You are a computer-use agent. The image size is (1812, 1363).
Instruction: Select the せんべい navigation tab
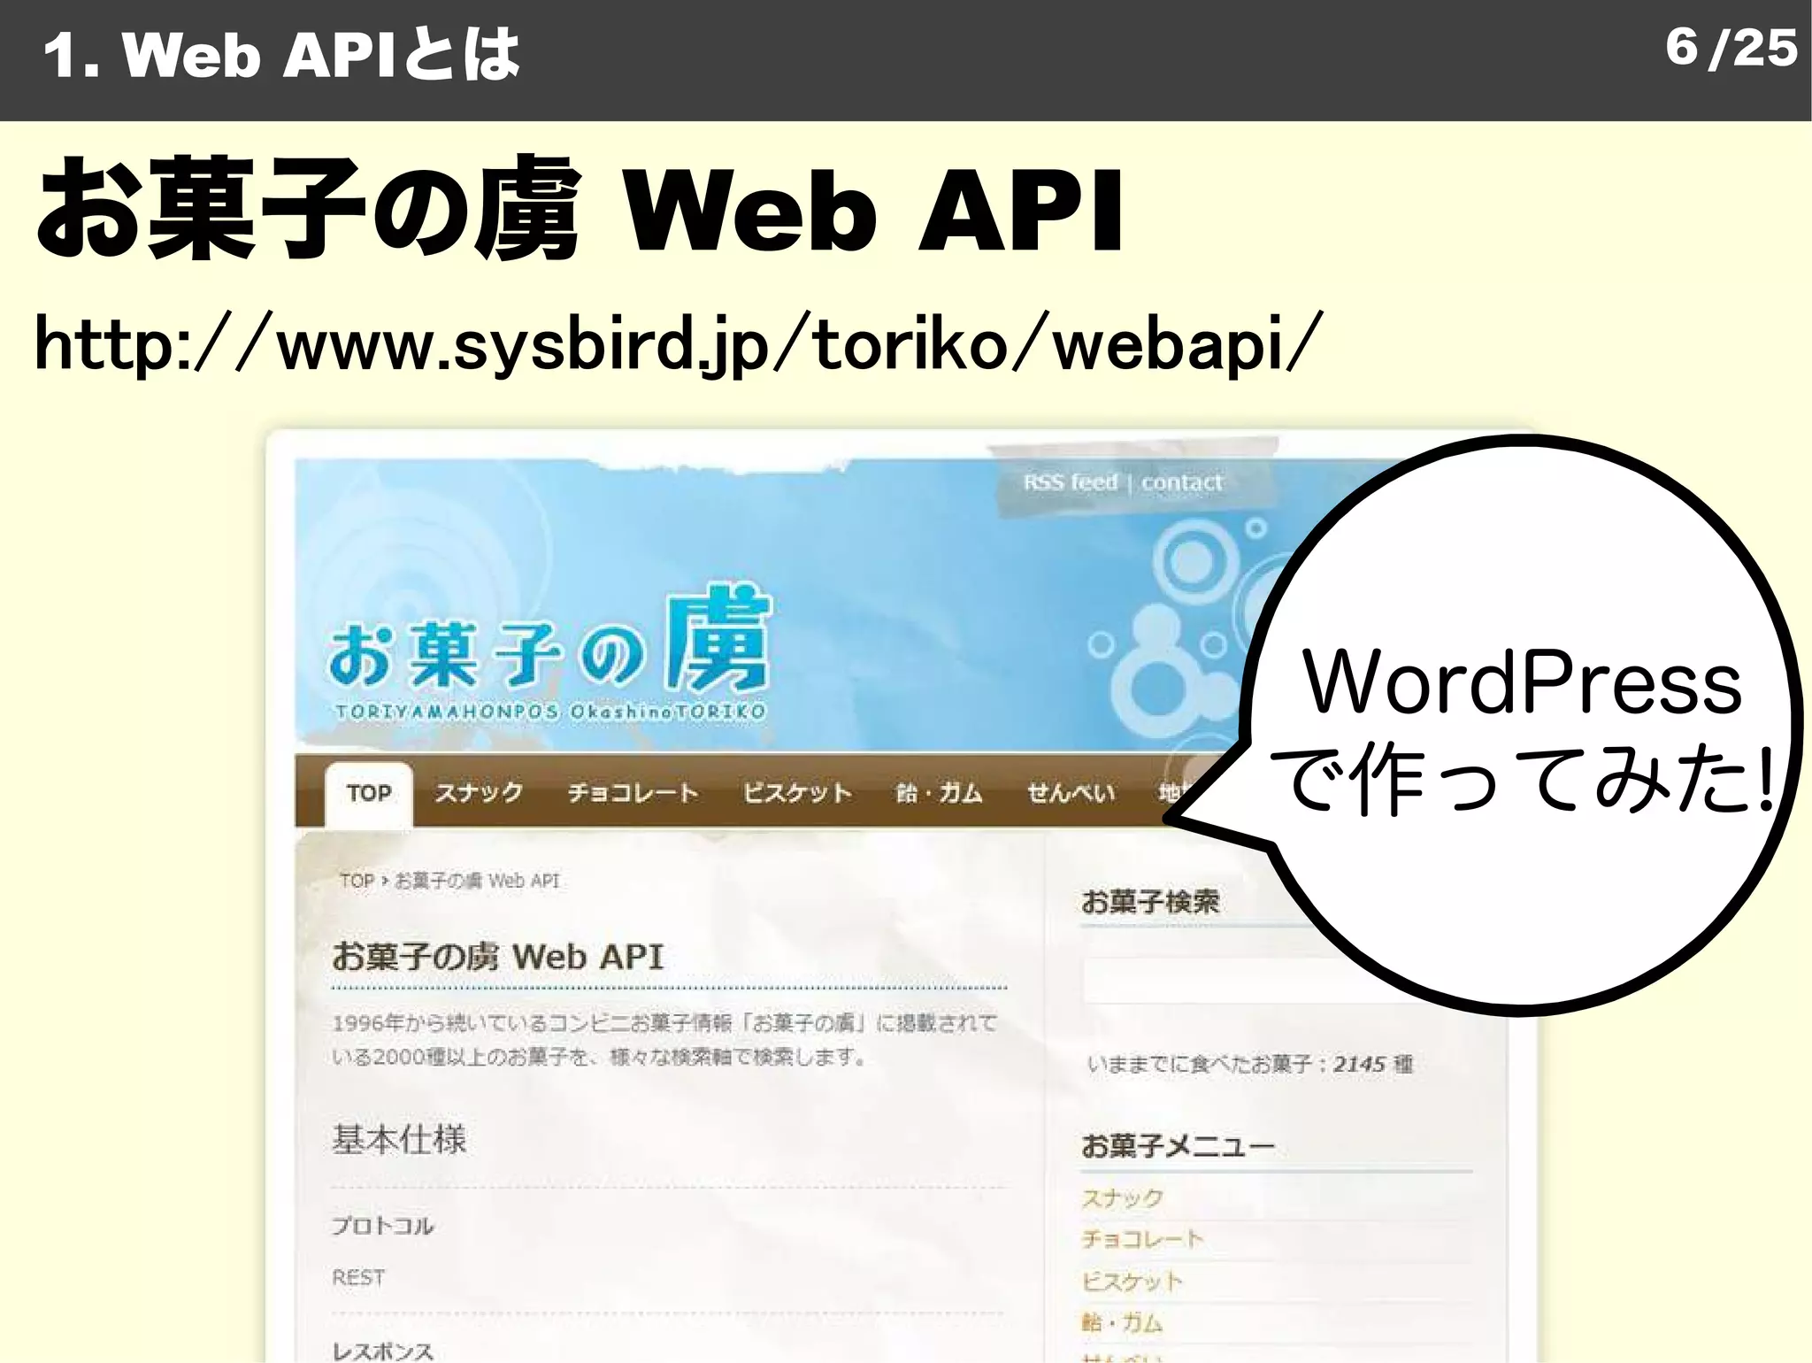pos(1071,793)
